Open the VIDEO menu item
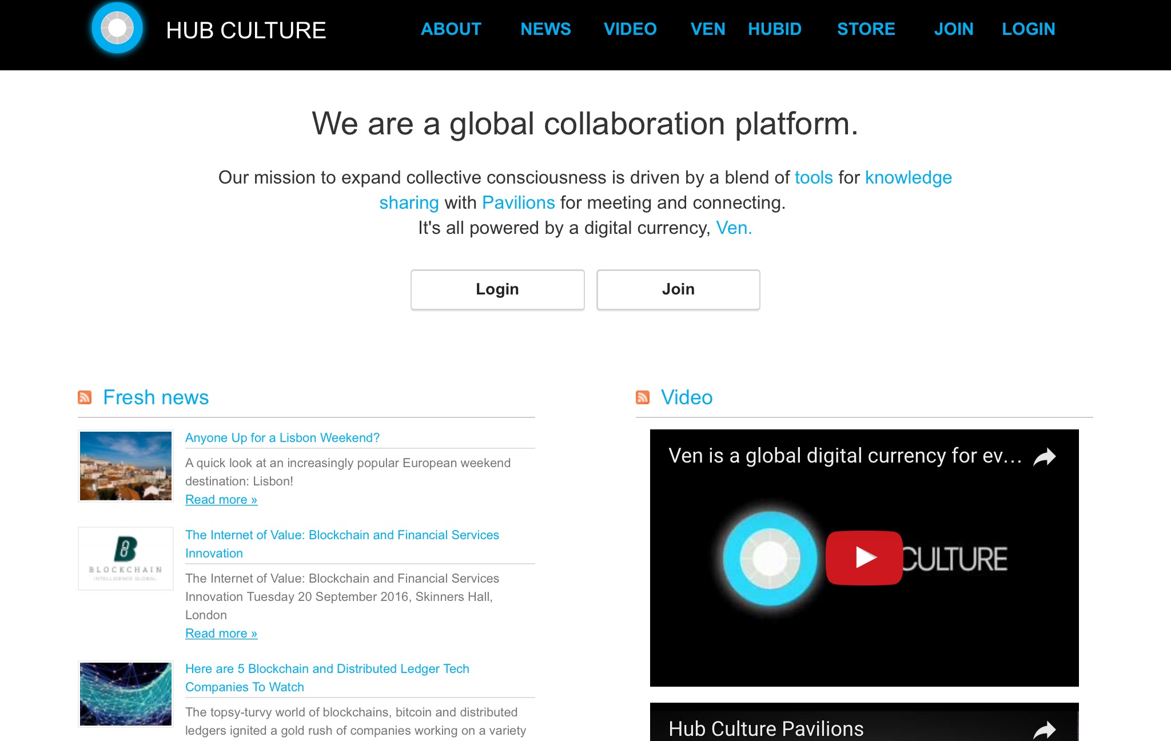1171x741 pixels. click(630, 29)
